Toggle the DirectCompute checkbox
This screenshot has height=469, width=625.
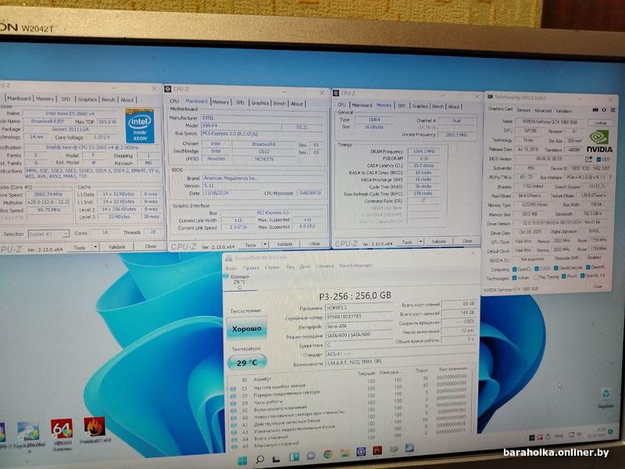click(555, 268)
